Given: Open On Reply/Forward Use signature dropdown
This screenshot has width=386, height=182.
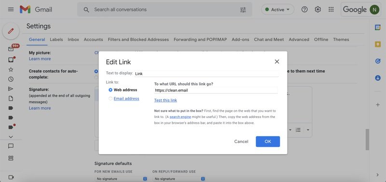Looking at the screenshot, I should click(x=179, y=179).
